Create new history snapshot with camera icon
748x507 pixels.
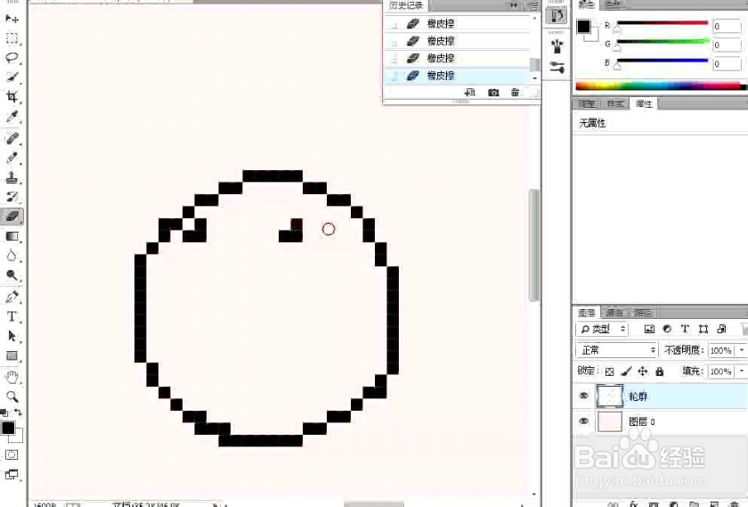coord(493,92)
